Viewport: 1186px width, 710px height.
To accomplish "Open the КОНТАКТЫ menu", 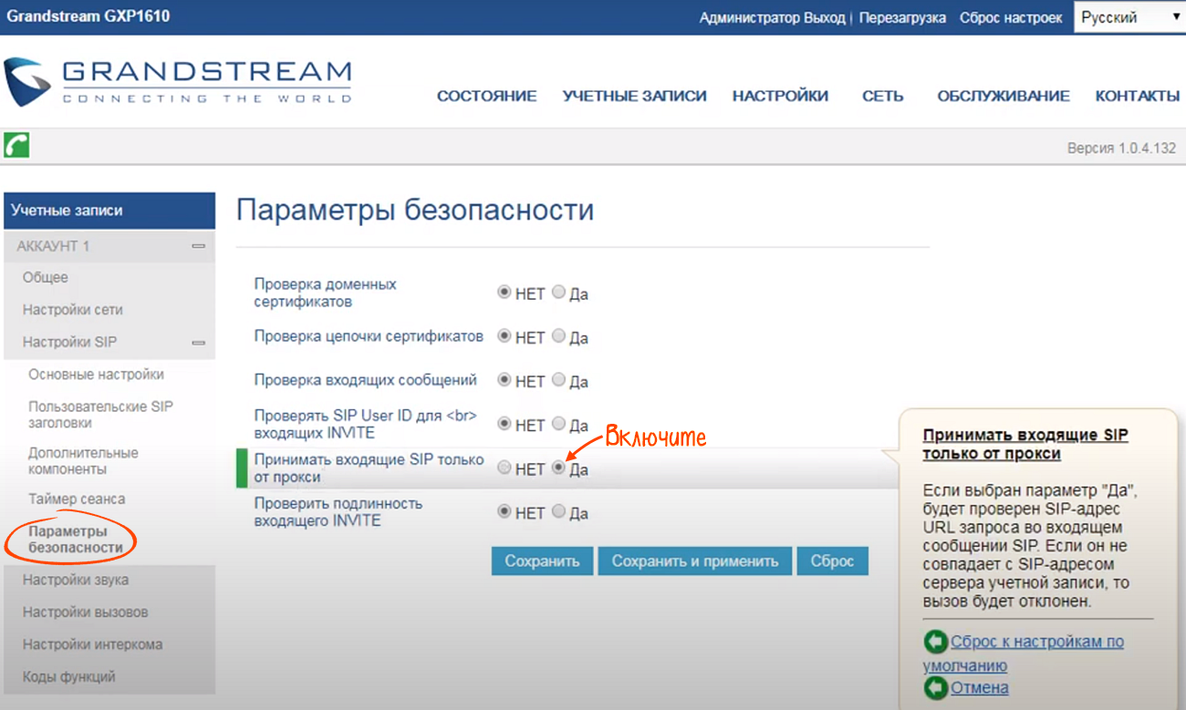I will 1137,96.
